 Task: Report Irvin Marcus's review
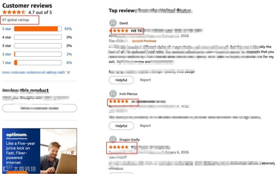tap(145, 126)
